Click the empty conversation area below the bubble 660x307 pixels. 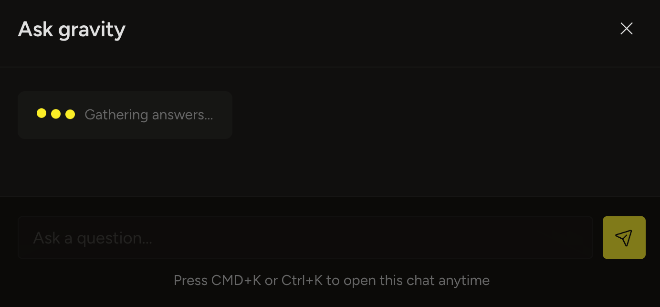click(330, 167)
